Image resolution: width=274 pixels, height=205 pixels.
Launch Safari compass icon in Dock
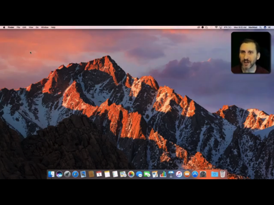pyautogui.click(x=75, y=174)
